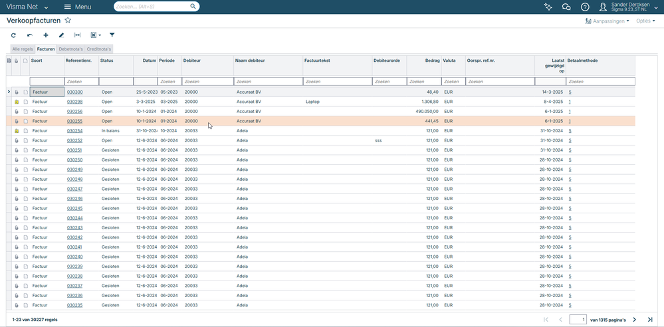Add a new invoice with plus icon
The image size is (664, 327).
click(x=46, y=35)
